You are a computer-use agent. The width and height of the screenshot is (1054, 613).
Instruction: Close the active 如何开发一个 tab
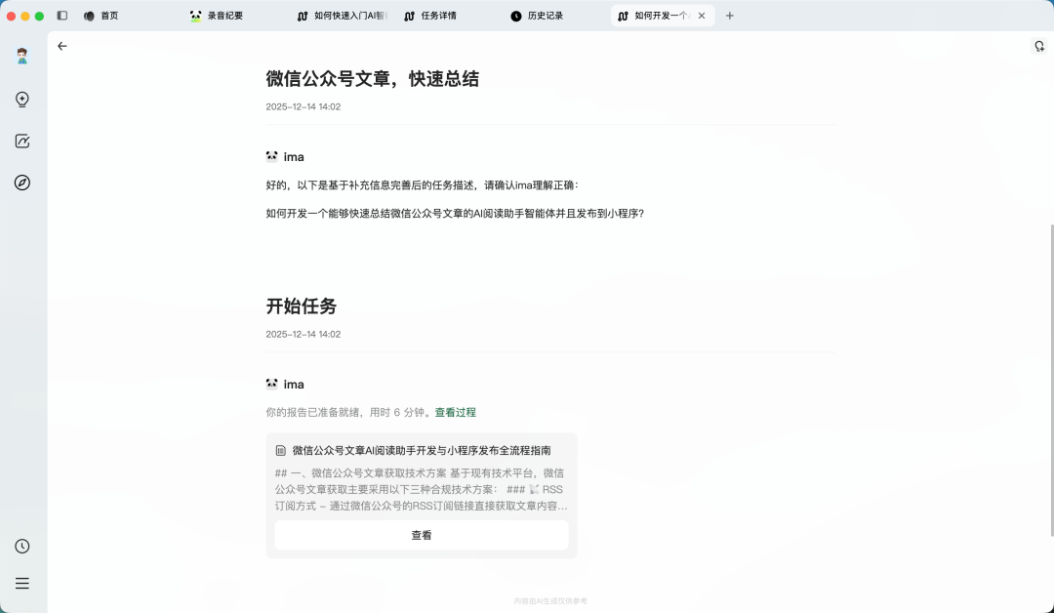click(702, 16)
